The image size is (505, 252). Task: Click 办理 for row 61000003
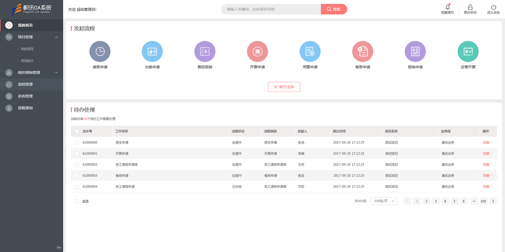486,176
